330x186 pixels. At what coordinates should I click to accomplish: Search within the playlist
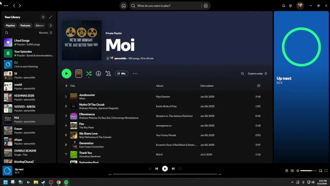(242, 74)
